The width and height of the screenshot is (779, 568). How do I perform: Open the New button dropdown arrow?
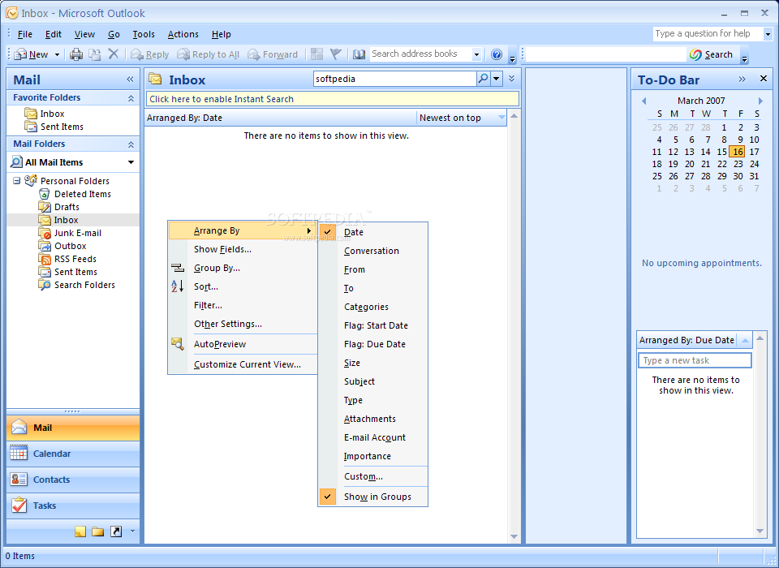[x=57, y=54]
